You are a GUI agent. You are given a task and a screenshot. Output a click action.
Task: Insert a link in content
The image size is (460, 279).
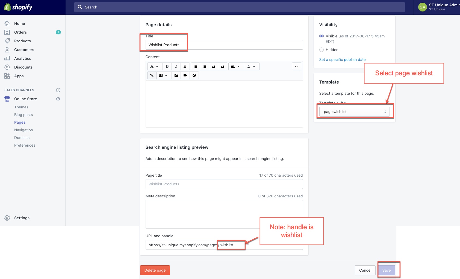tap(152, 75)
